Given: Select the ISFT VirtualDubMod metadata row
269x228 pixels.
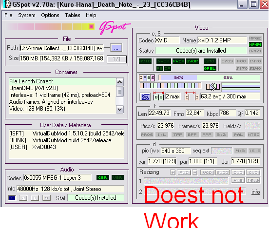Looking at the screenshot, I should (x=66, y=133).
